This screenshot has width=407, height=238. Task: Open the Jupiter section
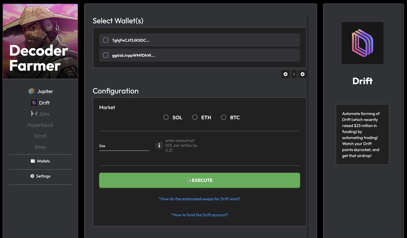coord(40,91)
